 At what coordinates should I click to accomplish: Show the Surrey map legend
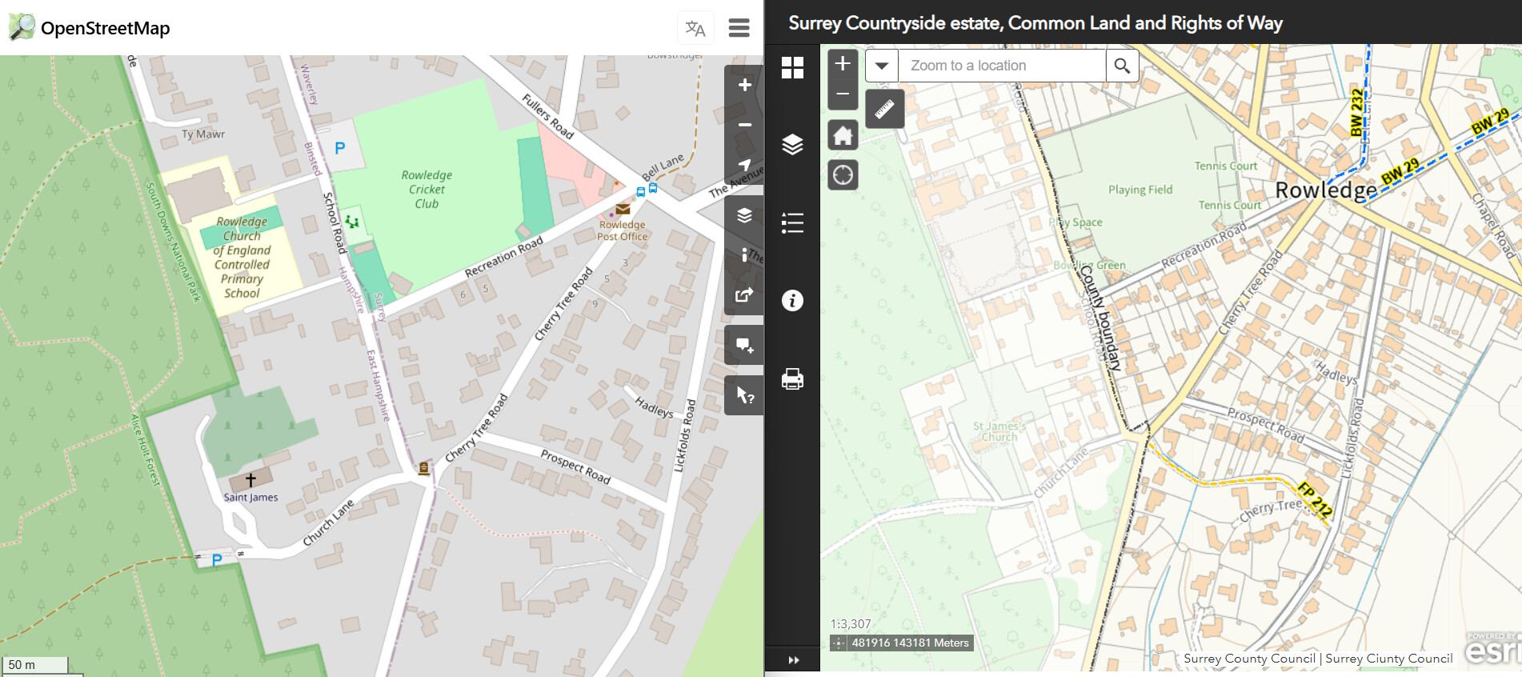(792, 222)
